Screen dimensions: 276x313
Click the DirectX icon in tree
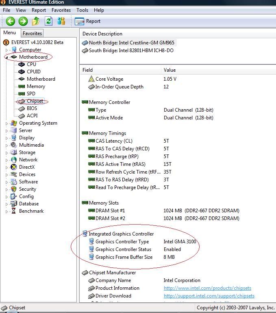coord(14,167)
